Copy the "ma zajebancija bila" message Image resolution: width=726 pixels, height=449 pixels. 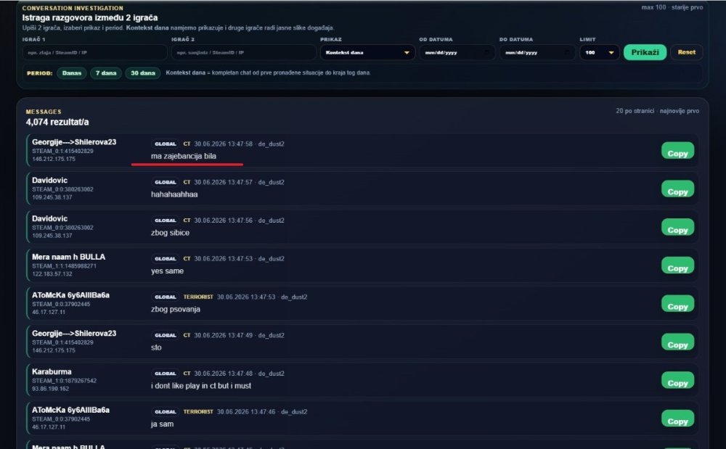(x=677, y=151)
